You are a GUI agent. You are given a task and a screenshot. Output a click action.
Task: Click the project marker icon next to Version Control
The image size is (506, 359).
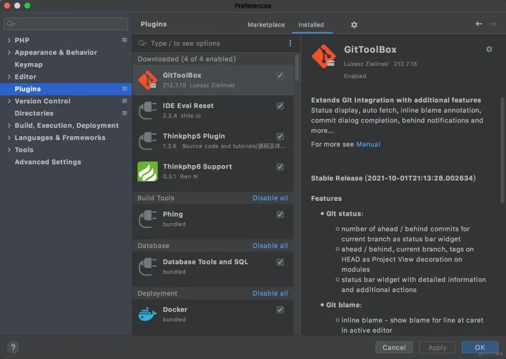coord(125,101)
